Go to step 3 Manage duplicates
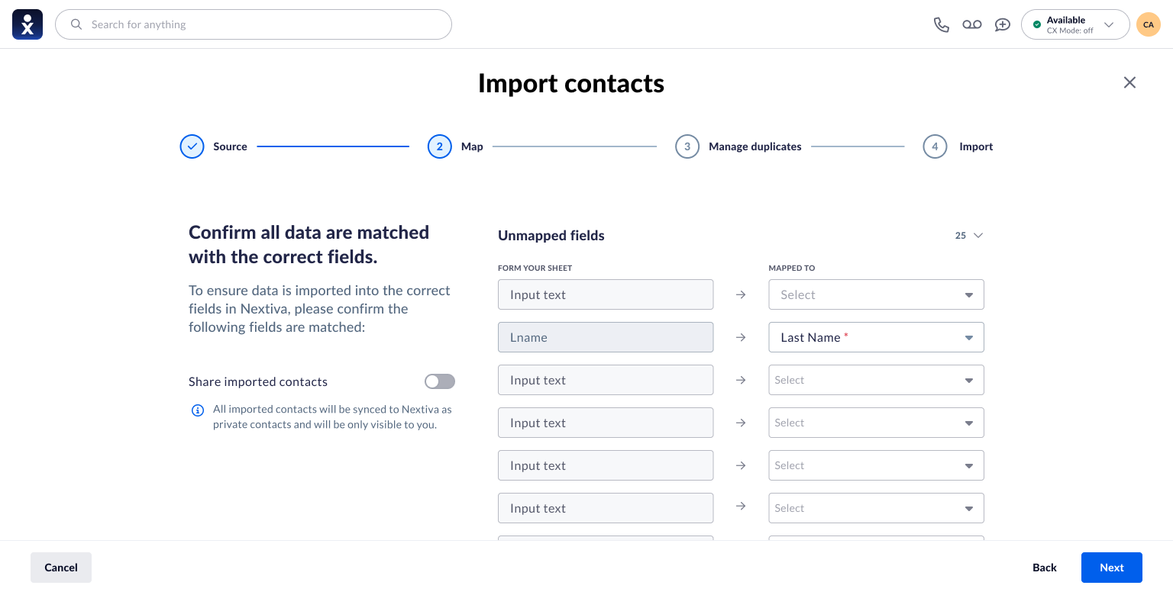This screenshot has height=595, width=1173. [x=687, y=146]
